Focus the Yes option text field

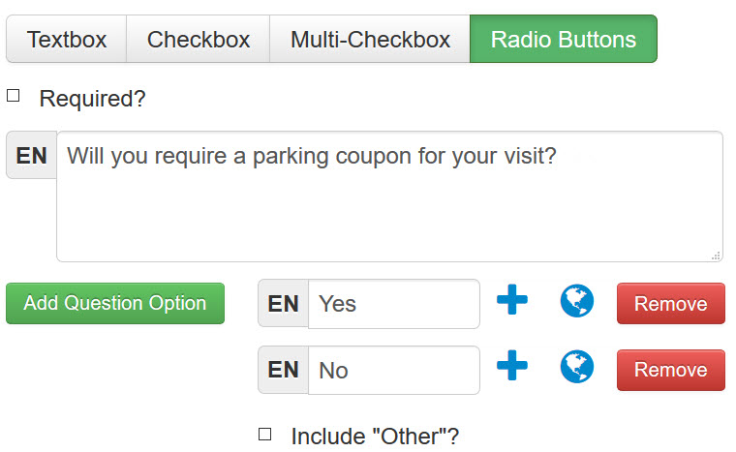(x=394, y=304)
